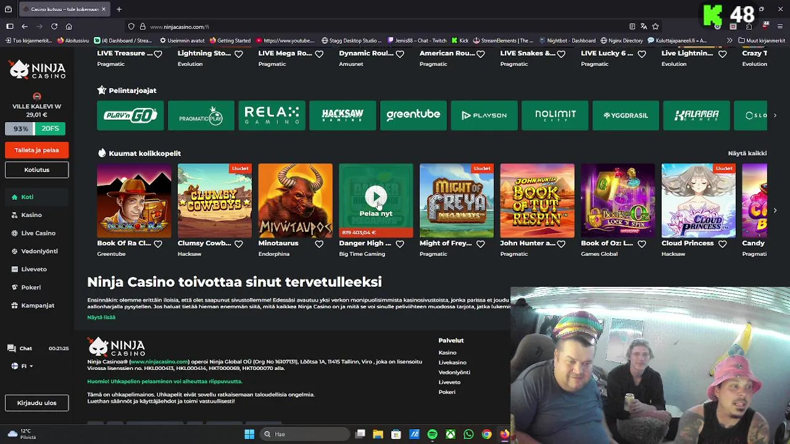Click Kasino in Palvelut footer list

tap(447, 353)
